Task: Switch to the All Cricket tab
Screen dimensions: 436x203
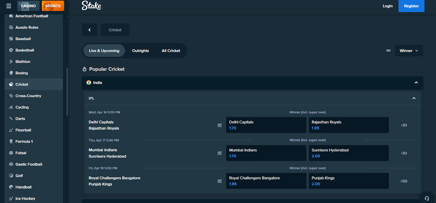Action: pyautogui.click(x=171, y=51)
